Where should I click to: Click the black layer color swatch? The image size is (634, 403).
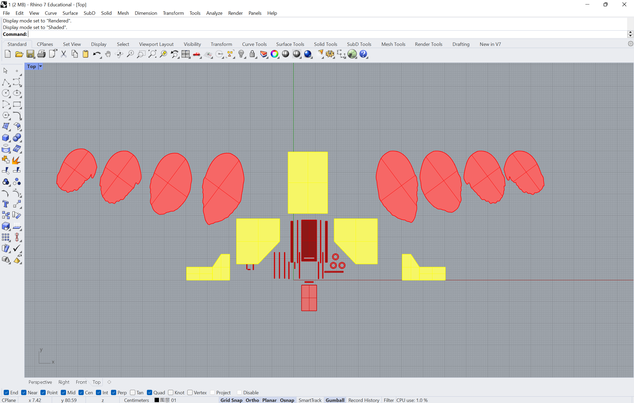pos(157,400)
